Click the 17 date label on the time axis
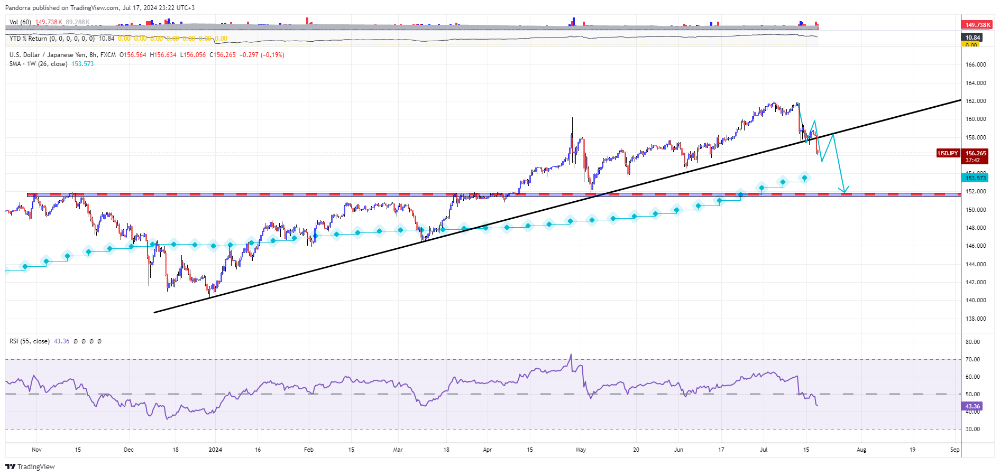 pyautogui.click(x=721, y=450)
